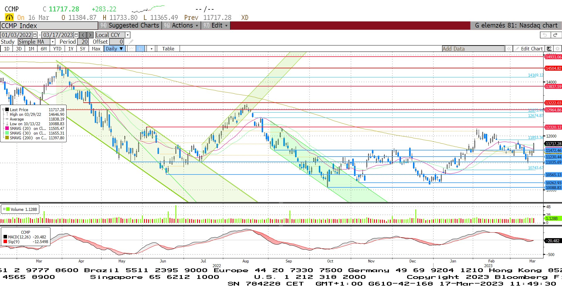Click the Offset value field 0

coord(117,42)
